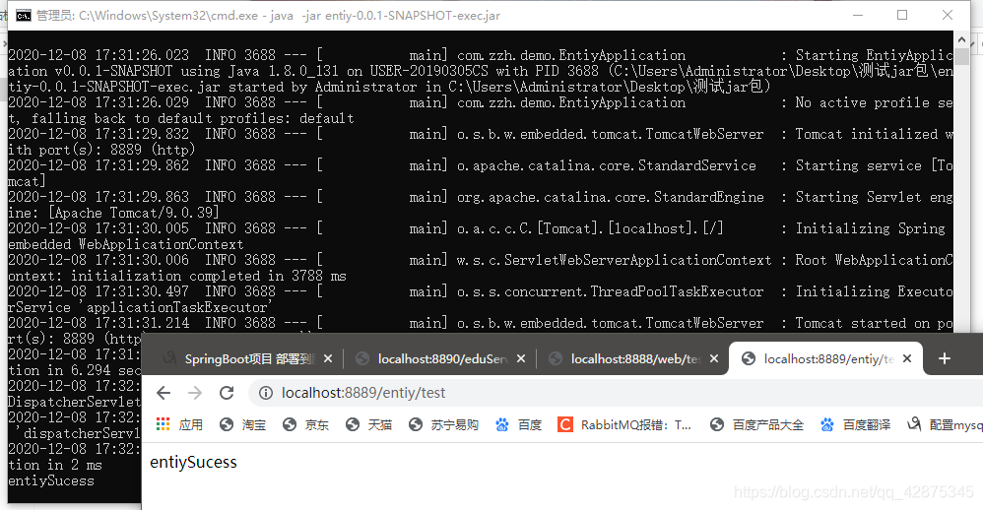Click the com.zzh.demo.EntiyApplication text in first log line
Viewport: 983px width, 510px height.
click(571, 55)
